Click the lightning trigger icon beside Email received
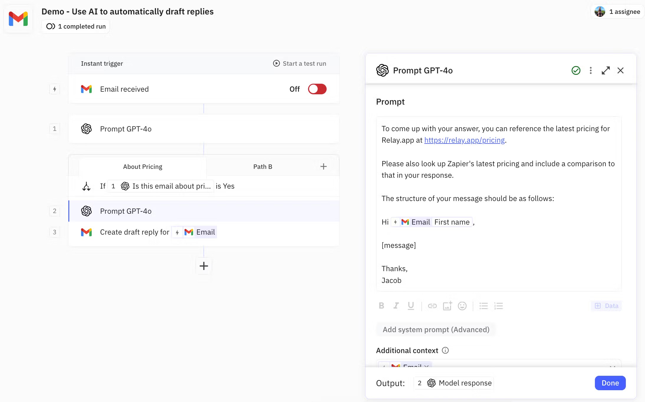Screen dimensions: 645x402 [x=55, y=89]
